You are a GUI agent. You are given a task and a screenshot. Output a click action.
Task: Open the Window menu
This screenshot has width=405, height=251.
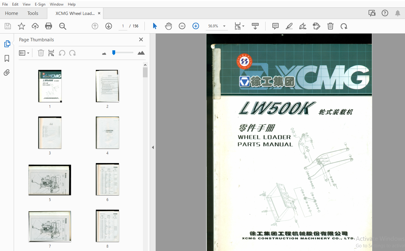(x=57, y=4)
